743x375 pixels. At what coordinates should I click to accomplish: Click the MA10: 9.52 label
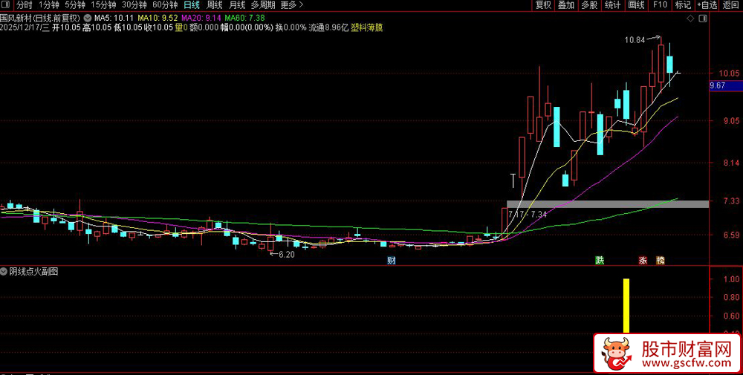[158, 18]
